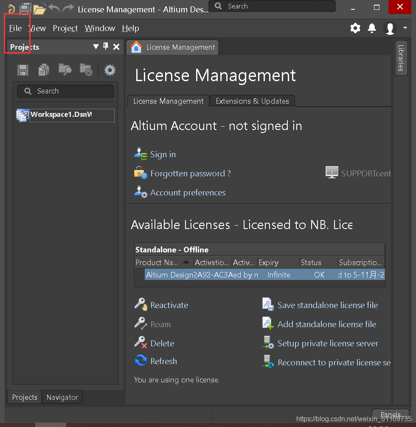Viewport: 416px width, 427px height.
Task: Click the project options folder-gear icon
Action: (86, 70)
